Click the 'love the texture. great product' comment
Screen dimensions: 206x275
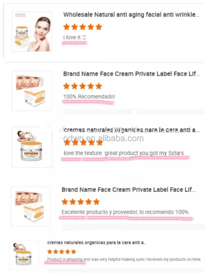tap(123, 153)
